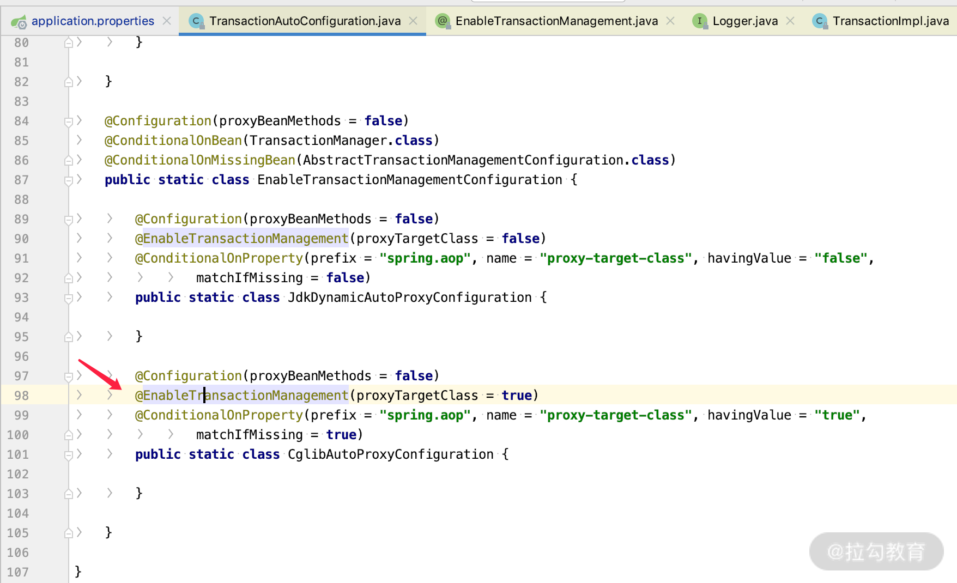Click havingValue "true" string on line 99
The height and width of the screenshot is (583, 957).
pos(837,415)
